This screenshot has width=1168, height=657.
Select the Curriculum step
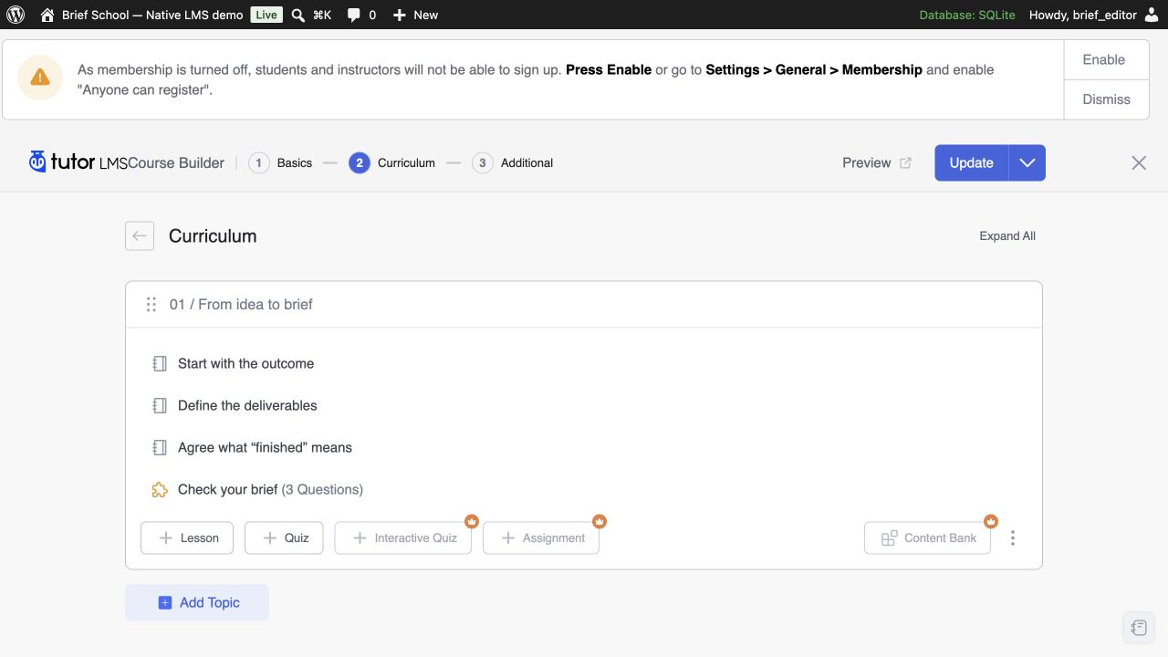click(392, 163)
